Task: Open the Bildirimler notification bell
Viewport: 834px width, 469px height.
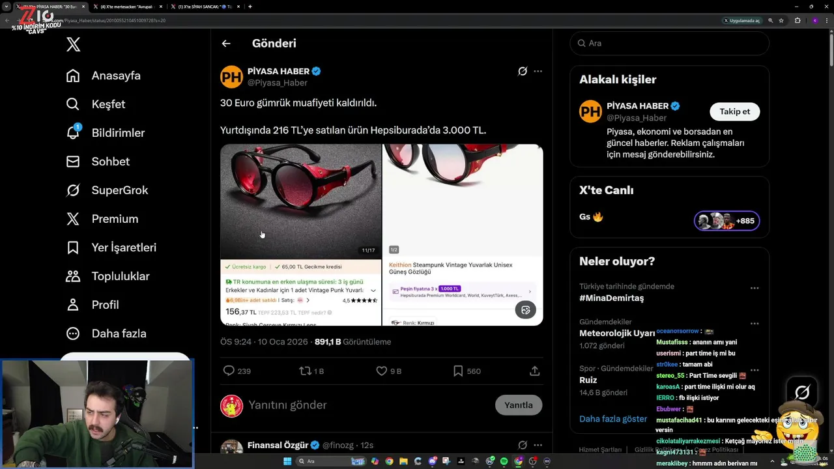Action: [73, 132]
